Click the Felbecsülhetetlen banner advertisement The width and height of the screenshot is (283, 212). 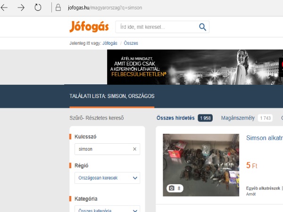point(195,67)
